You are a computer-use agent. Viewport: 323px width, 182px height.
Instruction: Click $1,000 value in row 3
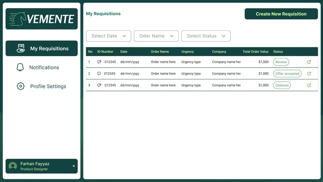(x=264, y=85)
